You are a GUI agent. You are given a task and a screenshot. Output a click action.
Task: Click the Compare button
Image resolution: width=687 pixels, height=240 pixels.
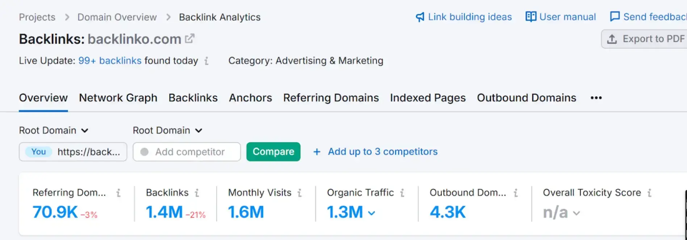pyautogui.click(x=273, y=152)
